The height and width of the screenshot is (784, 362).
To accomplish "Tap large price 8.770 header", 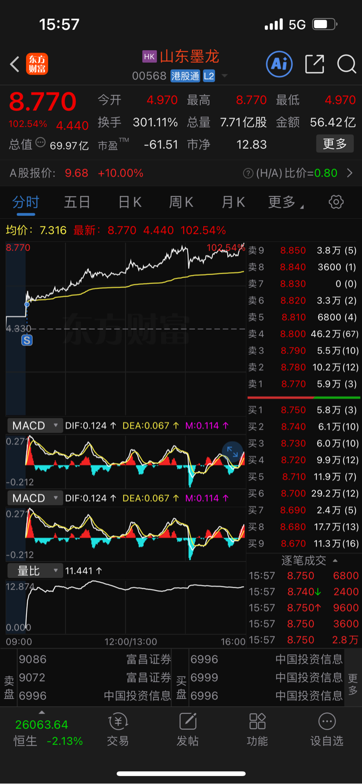I will point(42,101).
